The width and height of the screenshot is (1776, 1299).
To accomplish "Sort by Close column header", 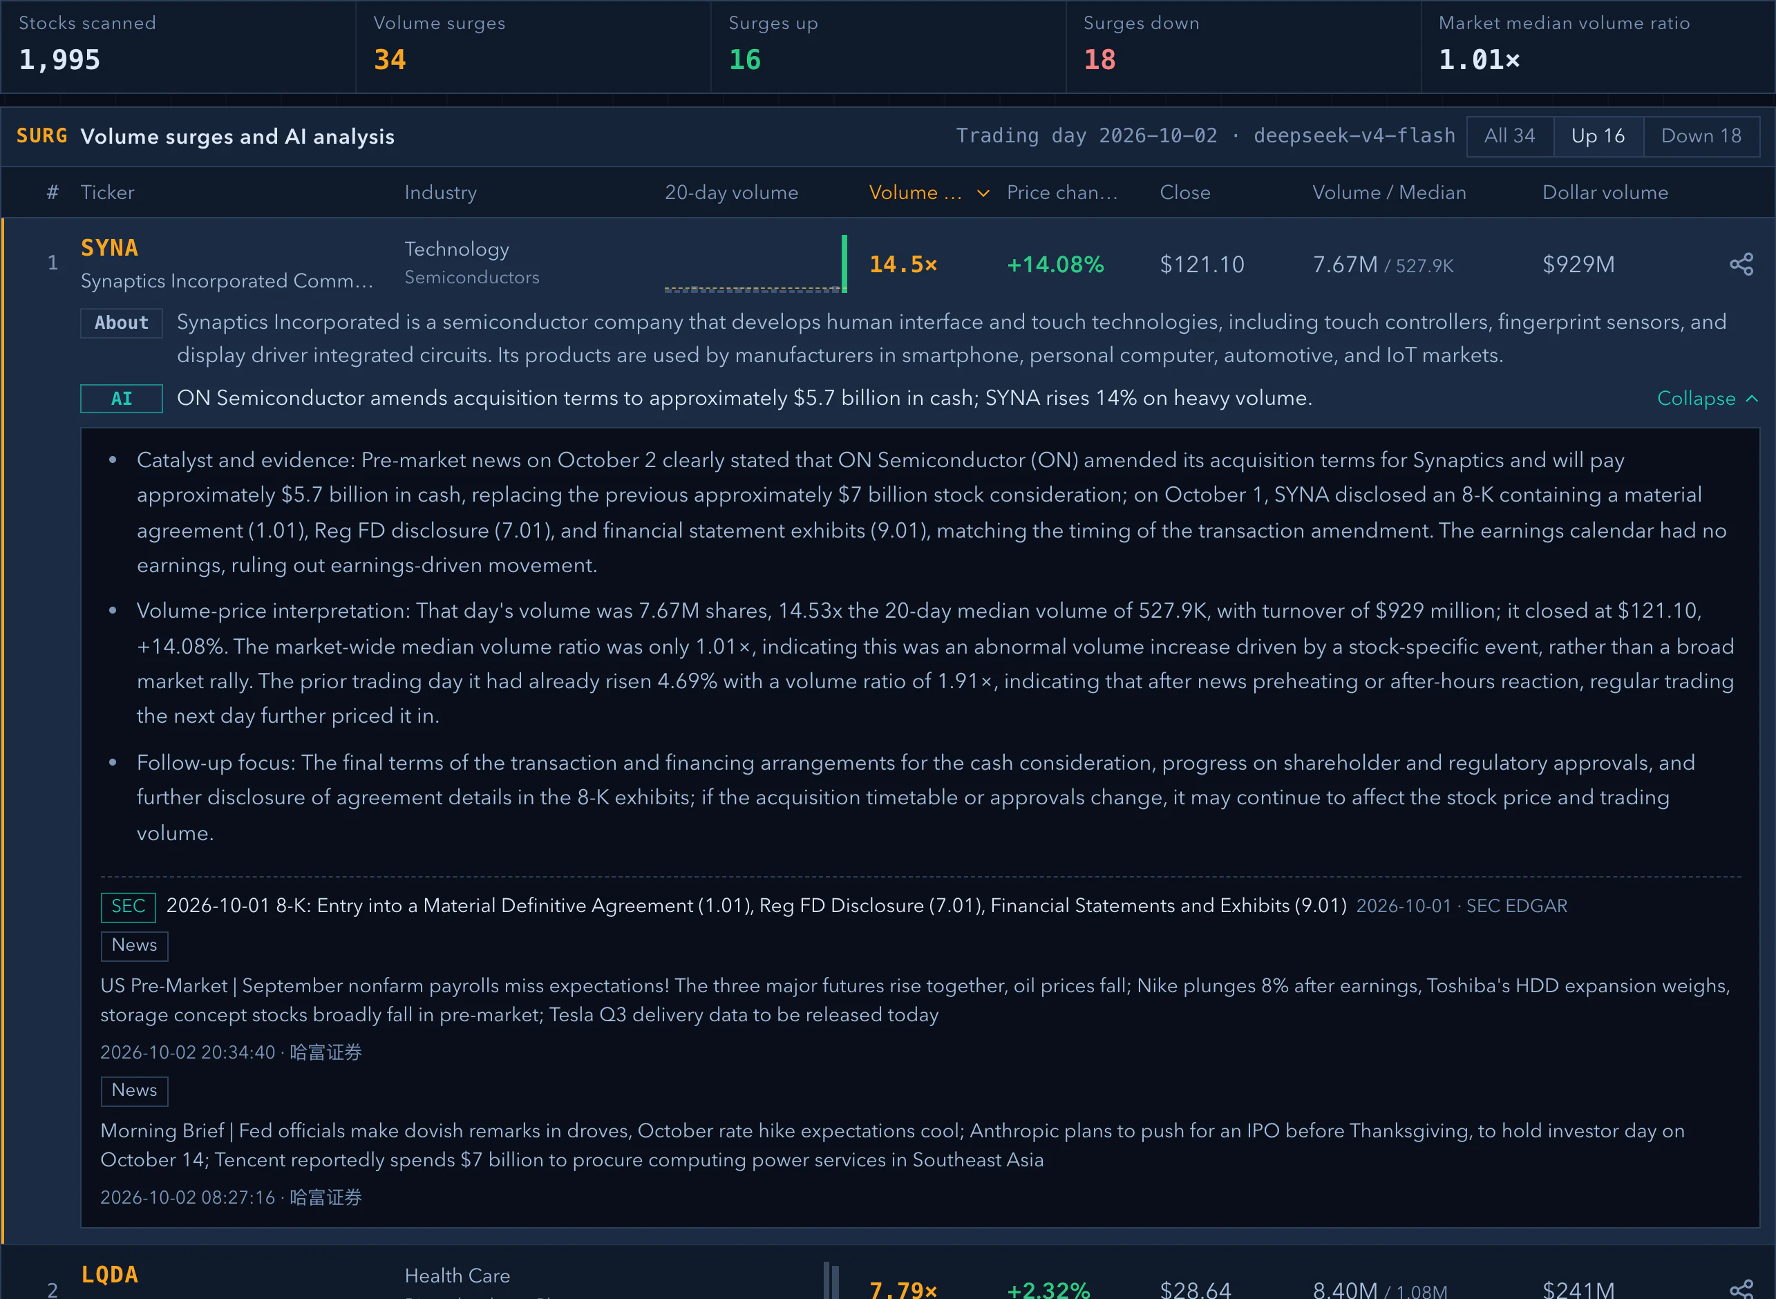I will [1184, 193].
